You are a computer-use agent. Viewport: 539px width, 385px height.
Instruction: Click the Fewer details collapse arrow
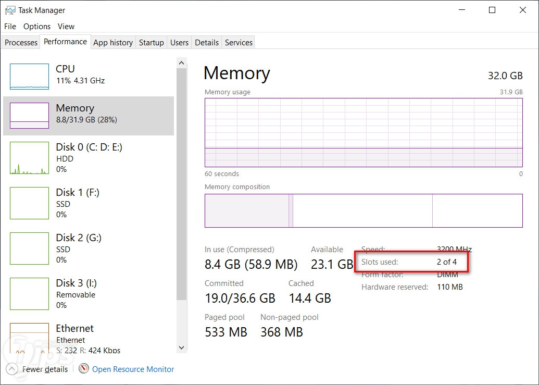click(x=12, y=369)
